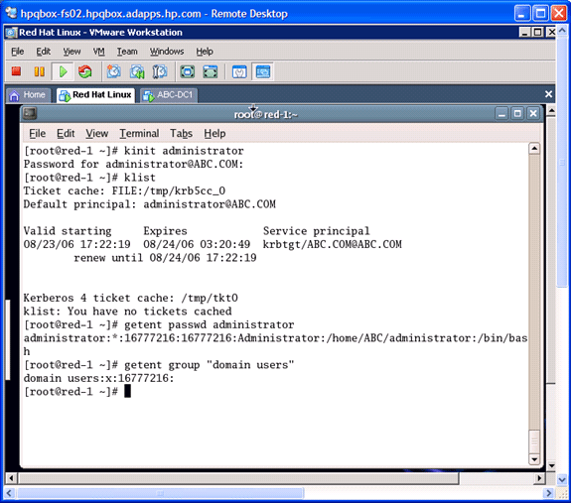
Task: Click 'renew until 08/24/06 17:22:19' line
Action: pyautogui.click(x=165, y=258)
